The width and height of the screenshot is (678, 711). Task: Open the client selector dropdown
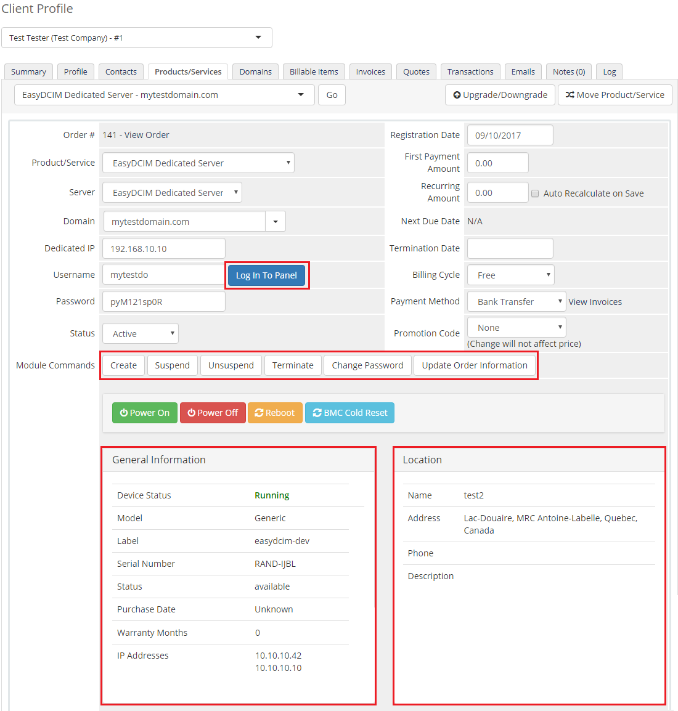pyautogui.click(x=136, y=38)
